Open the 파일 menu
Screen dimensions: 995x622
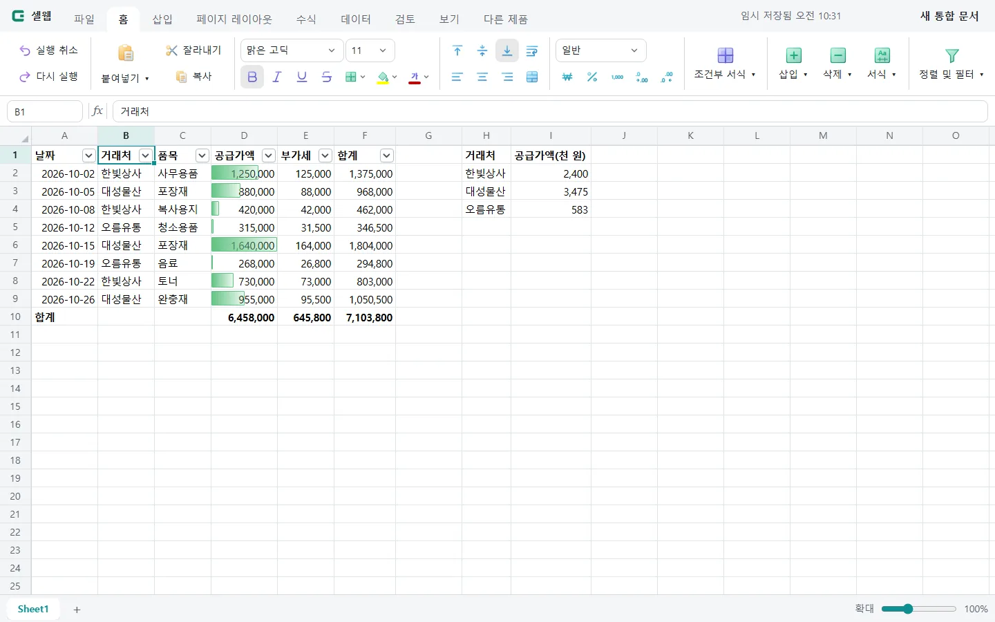click(x=84, y=19)
